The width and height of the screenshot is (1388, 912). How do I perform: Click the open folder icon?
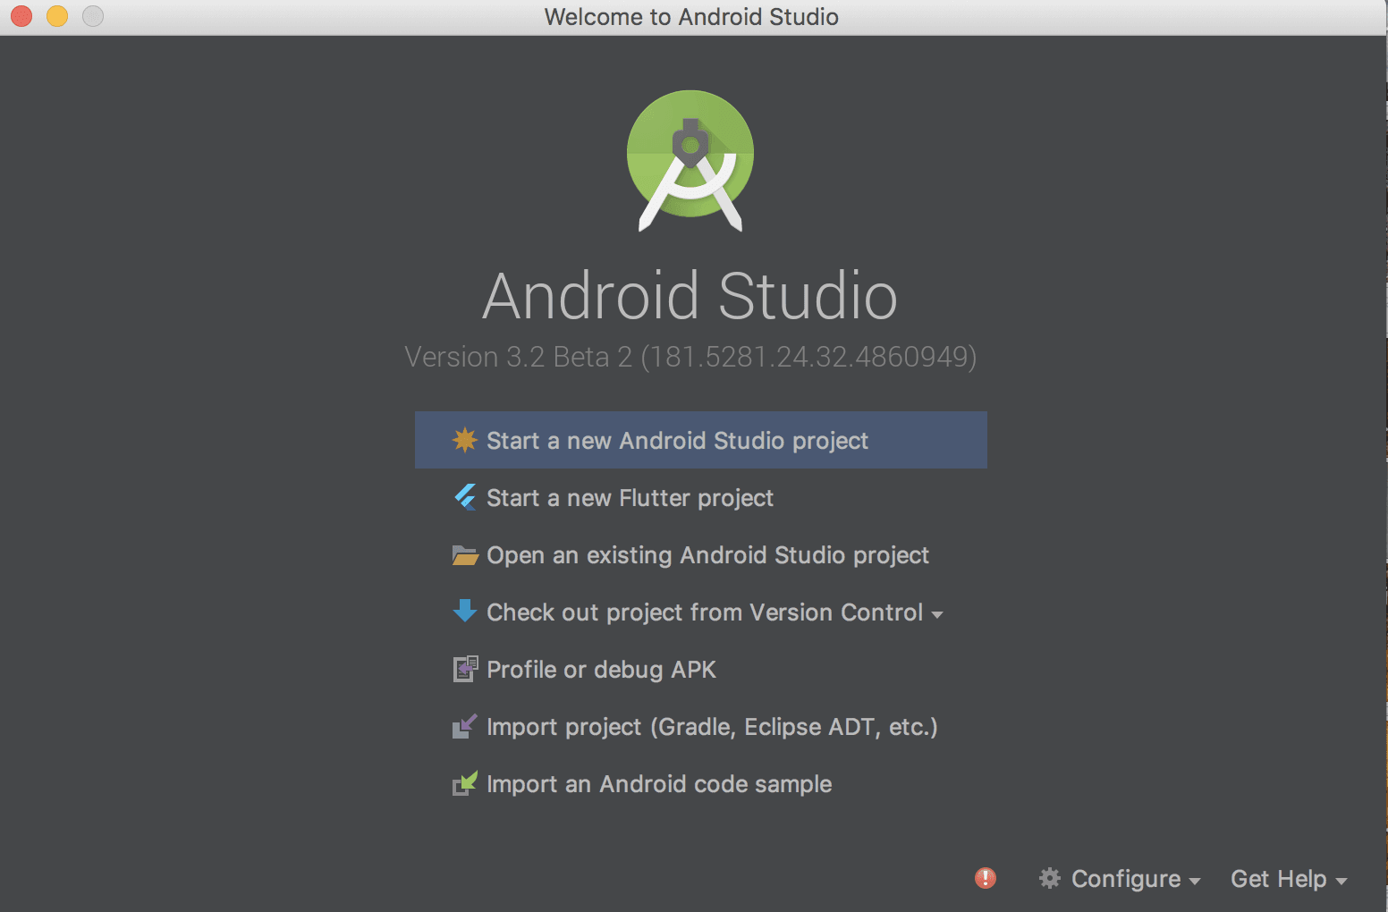[465, 555]
